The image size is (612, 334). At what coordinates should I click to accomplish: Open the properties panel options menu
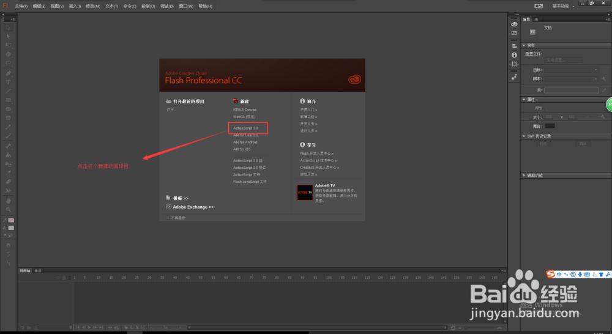608,19
